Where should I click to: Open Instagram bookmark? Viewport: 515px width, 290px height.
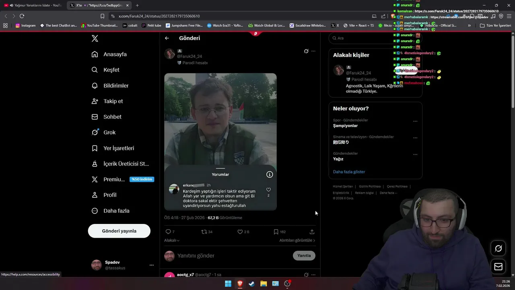coord(25,25)
